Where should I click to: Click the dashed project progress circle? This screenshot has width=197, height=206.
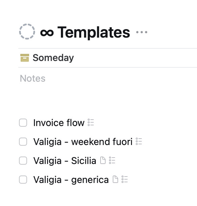27,32
